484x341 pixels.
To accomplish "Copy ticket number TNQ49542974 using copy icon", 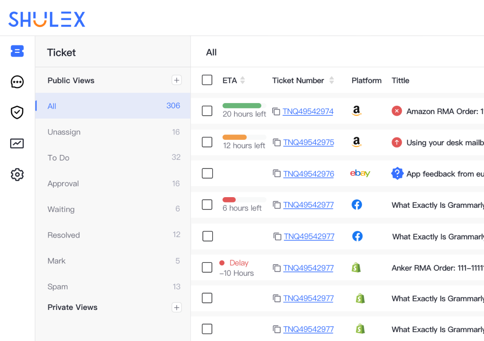I will 276,111.
